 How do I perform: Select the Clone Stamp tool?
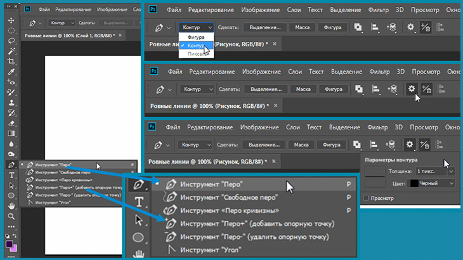point(11,103)
